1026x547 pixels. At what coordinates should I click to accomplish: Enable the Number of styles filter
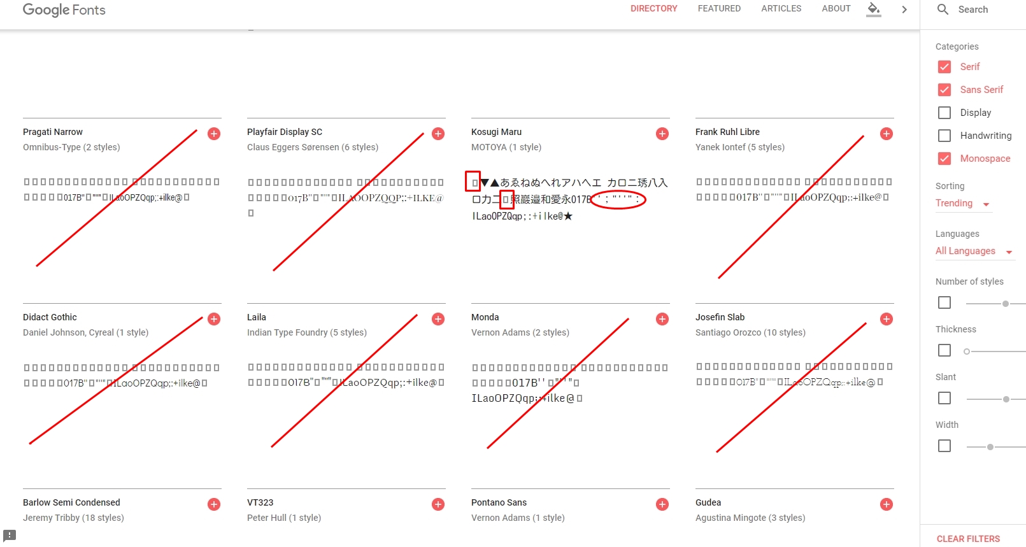point(944,302)
